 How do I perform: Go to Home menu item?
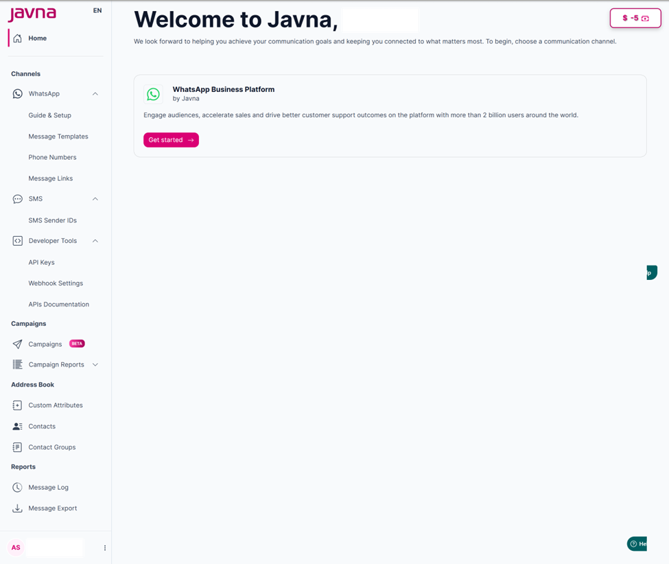point(38,38)
